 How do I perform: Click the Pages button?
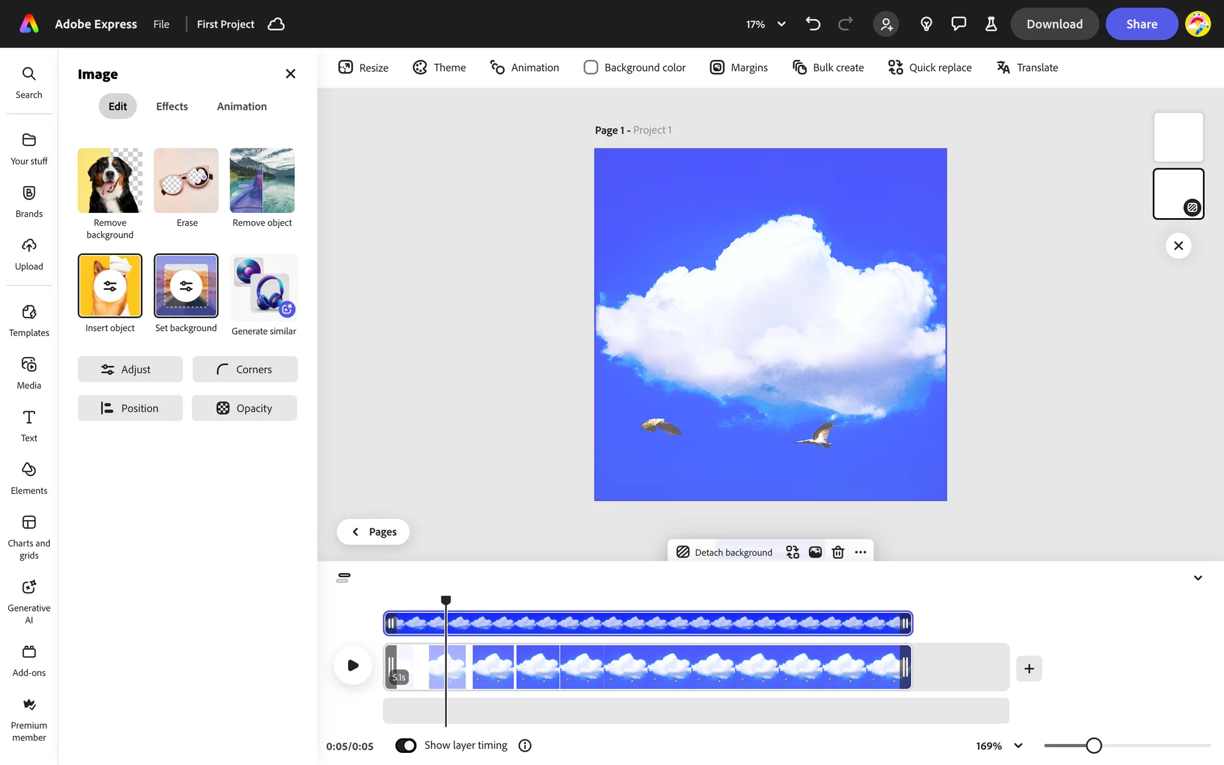(x=373, y=532)
